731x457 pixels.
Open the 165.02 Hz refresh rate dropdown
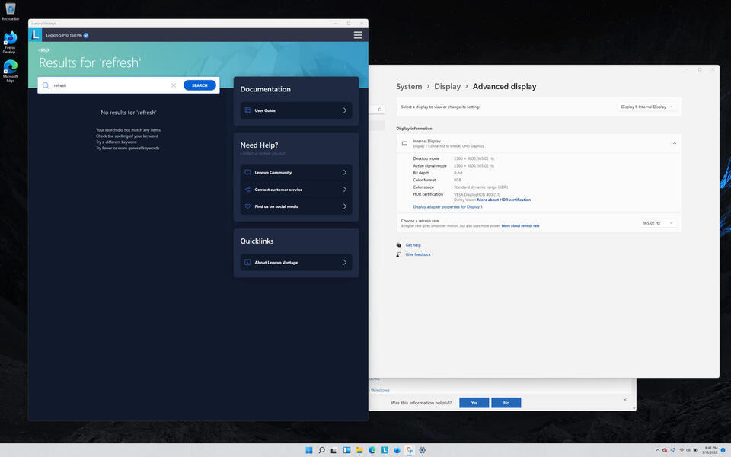(x=657, y=223)
